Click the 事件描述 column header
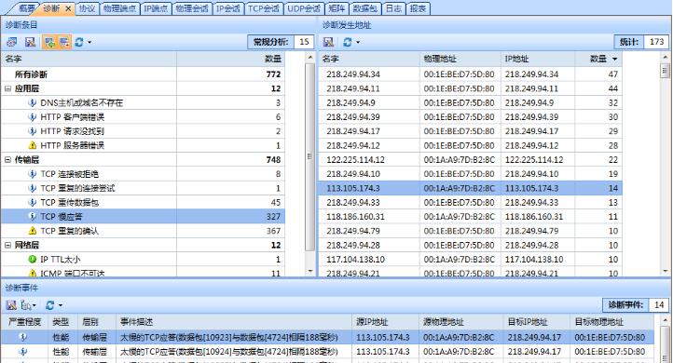 (x=234, y=322)
